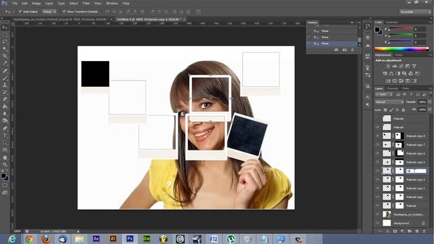
Task: Click foreground color swatch in Color panel
Action: [x=377, y=29]
